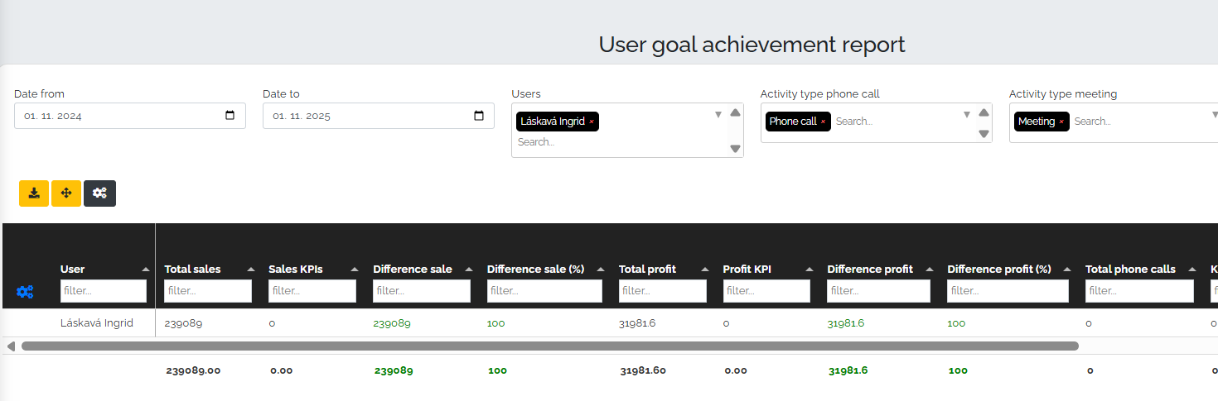The width and height of the screenshot is (1218, 401).
Task: Sort by the User column
Action: [x=146, y=270]
